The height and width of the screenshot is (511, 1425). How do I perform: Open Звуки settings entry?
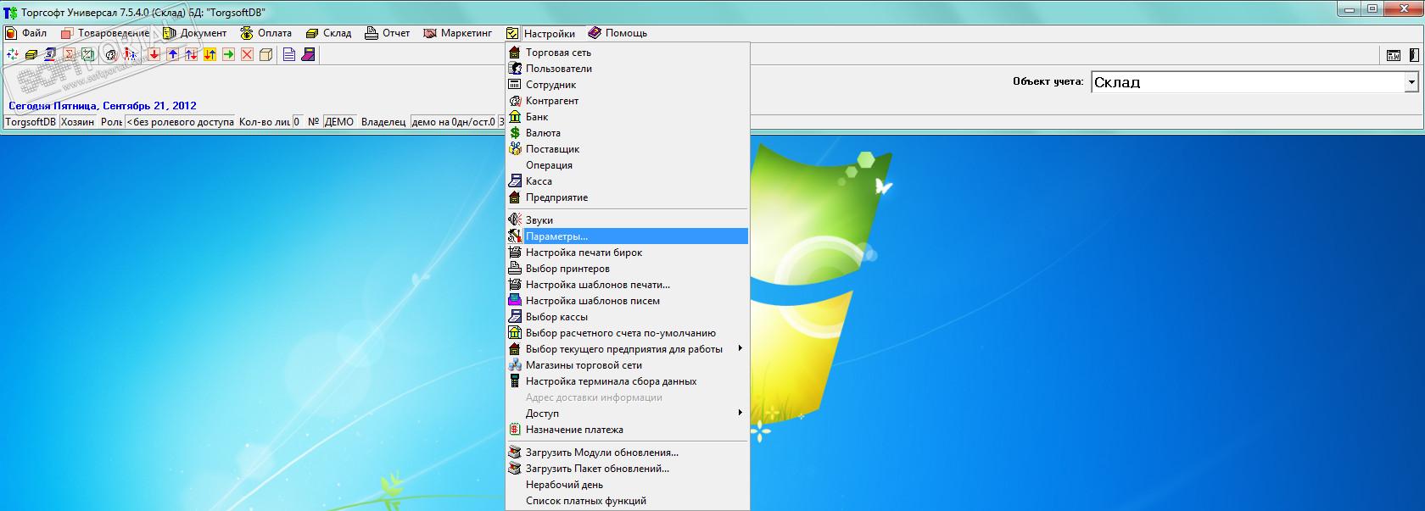pos(627,220)
